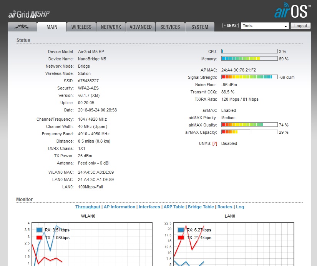Select the AP MAC address 24:A4:3C:76:21:F2
The height and width of the screenshot is (266, 317).
click(x=239, y=70)
